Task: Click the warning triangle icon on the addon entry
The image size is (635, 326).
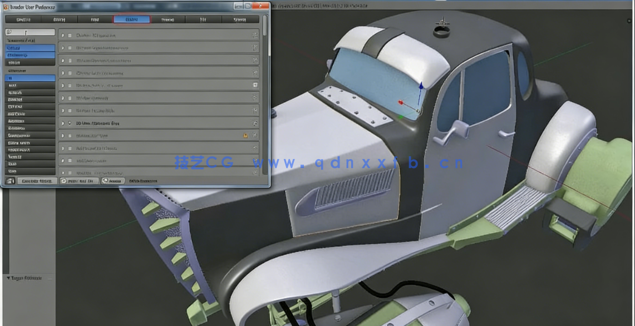Action: [245, 135]
